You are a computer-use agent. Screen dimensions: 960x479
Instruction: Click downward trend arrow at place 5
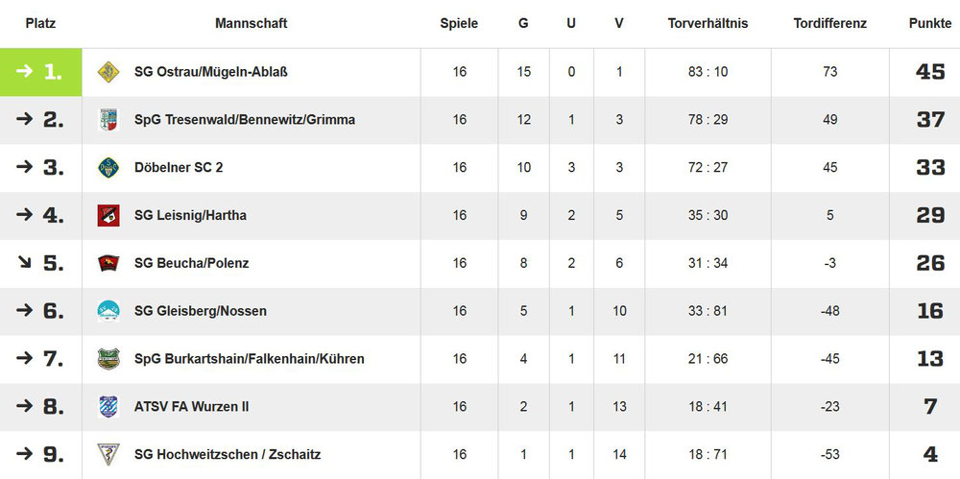(x=25, y=263)
